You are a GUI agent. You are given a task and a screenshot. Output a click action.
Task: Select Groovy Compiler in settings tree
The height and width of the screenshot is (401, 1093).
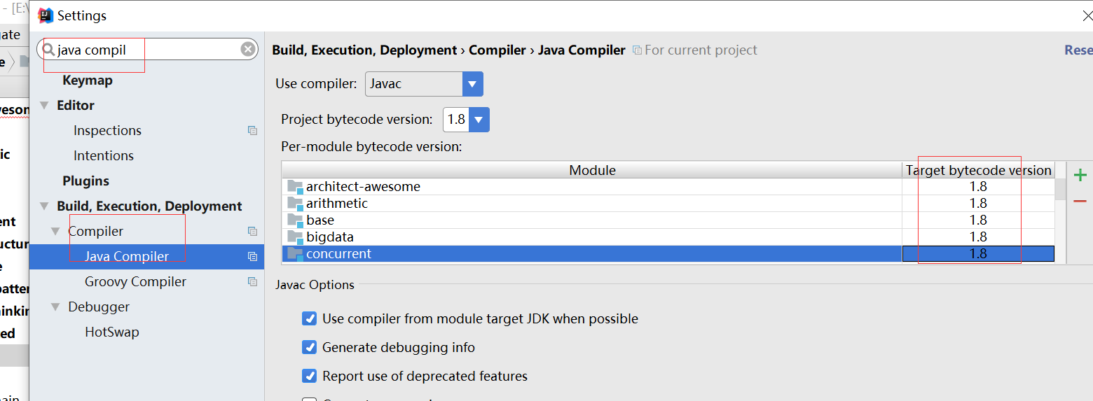[135, 282]
